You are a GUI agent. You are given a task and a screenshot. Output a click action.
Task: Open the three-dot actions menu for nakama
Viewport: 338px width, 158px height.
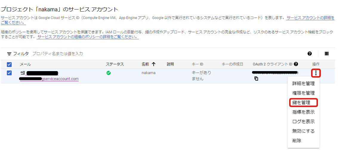click(x=316, y=73)
